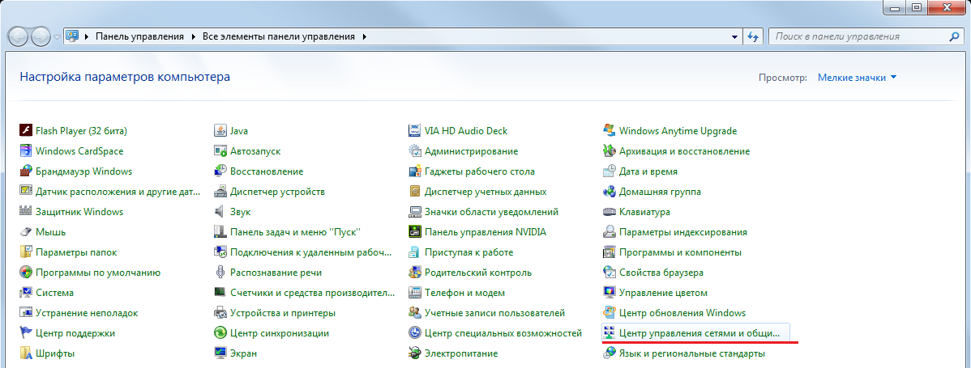The height and width of the screenshot is (368, 971).
Task: Open the Учетные записи пользователей link
Action: click(494, 313)
